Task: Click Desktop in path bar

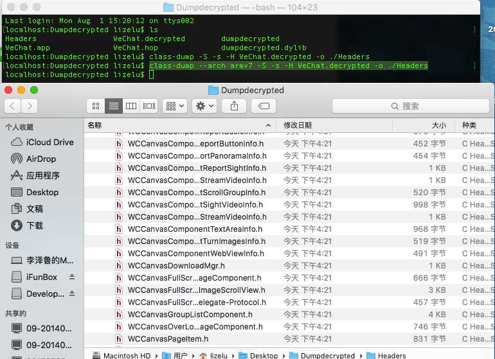Action: (258, 356)
